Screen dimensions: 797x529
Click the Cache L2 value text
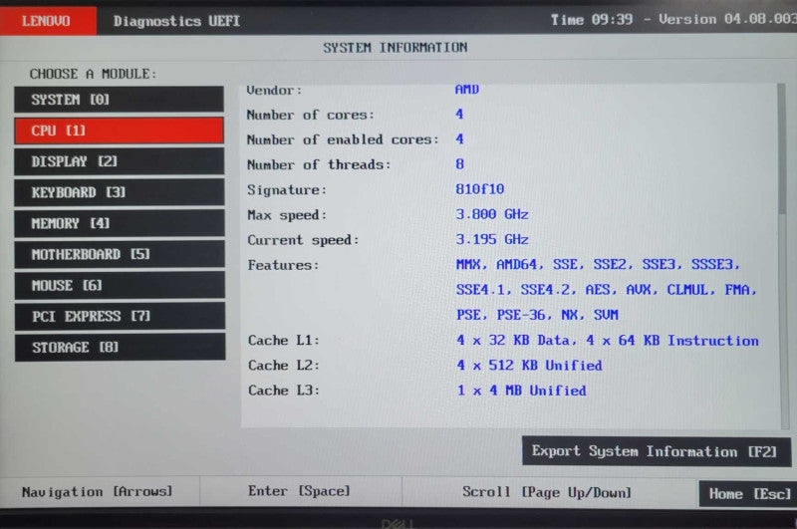tap(529, 366)
